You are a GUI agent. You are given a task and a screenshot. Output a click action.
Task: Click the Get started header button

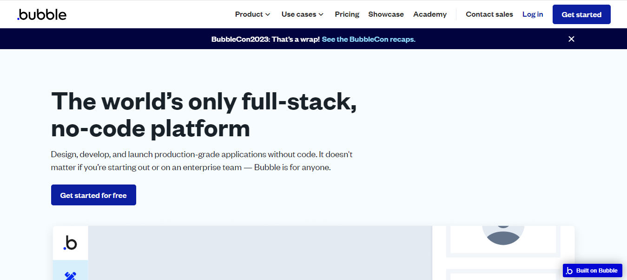[581, 14]
